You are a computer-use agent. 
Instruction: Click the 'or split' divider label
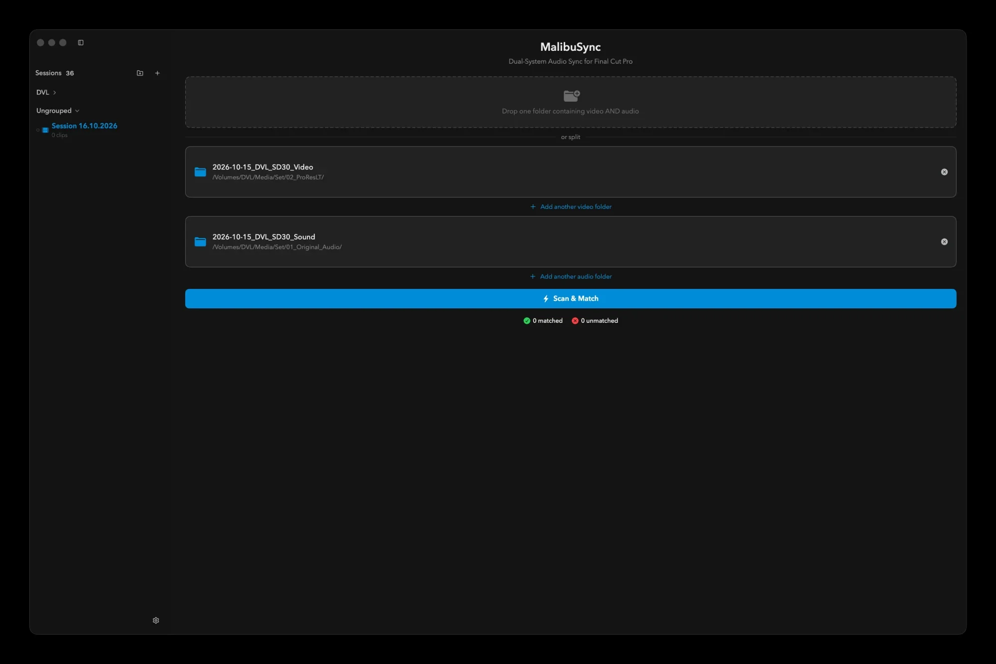click(571, 137)
